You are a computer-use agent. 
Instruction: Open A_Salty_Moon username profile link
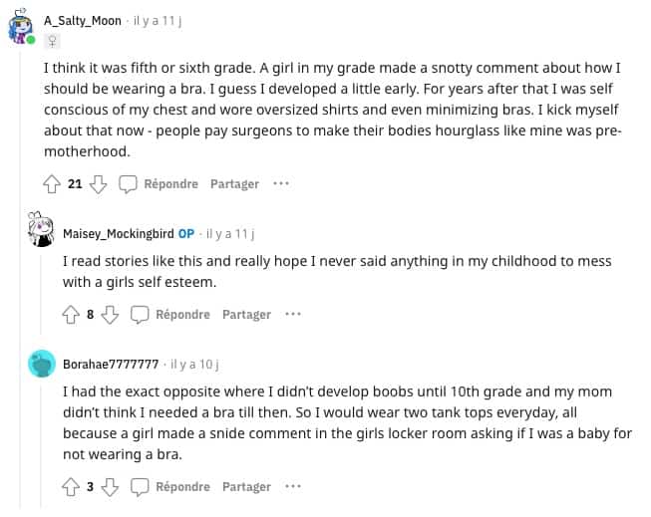click(x=83, y=19)
